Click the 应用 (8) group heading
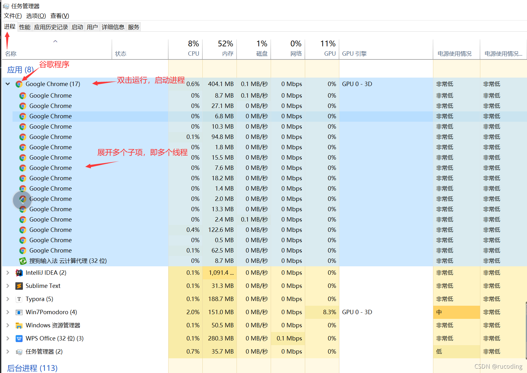This screenshot has width=527, height=373. point(20,70)
